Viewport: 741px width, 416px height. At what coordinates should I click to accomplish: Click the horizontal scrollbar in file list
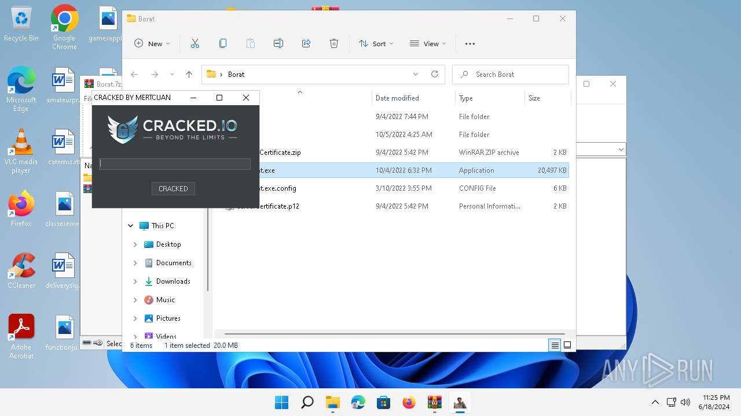click(x=395, y=333)
